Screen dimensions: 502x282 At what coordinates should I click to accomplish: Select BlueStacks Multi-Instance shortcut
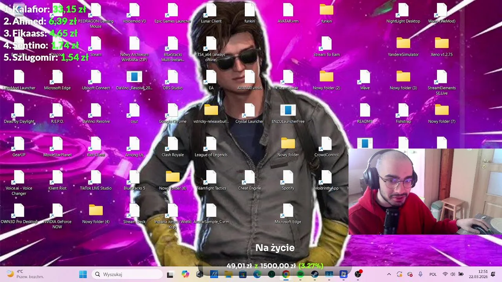tap(173, 50)
